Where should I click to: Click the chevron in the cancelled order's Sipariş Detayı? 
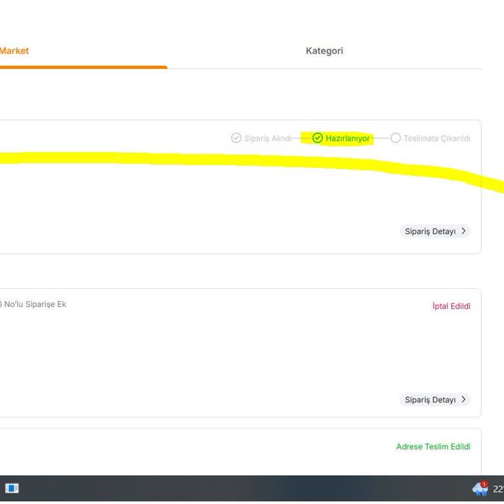pos(463,400)
